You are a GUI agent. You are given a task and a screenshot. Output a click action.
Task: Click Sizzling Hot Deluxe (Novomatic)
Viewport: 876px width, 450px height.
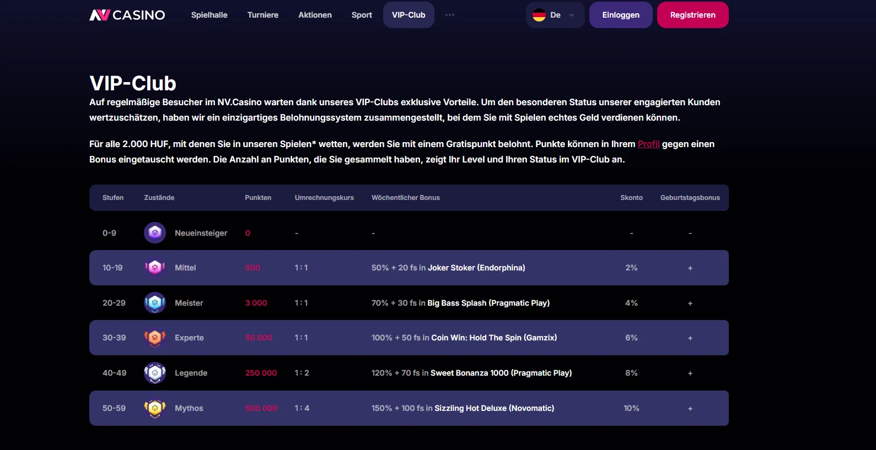click(495, 408)
